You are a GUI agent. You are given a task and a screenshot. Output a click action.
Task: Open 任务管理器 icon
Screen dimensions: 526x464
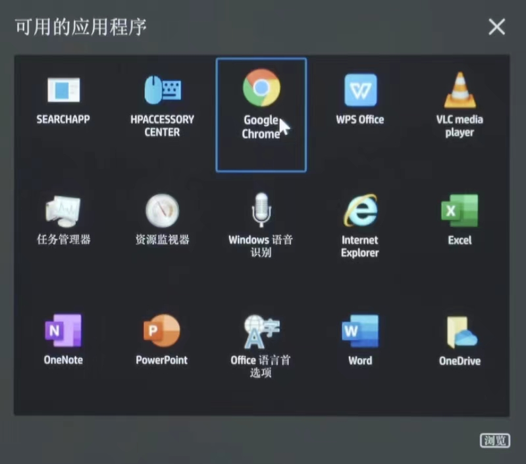pos(63,211)
